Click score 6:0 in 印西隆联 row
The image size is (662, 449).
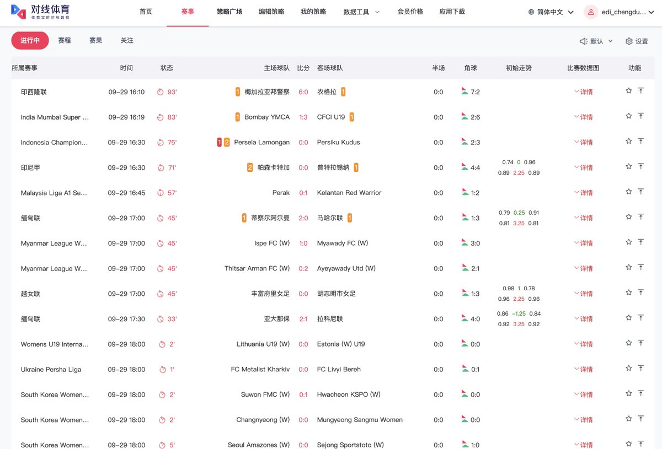point(303,92)
